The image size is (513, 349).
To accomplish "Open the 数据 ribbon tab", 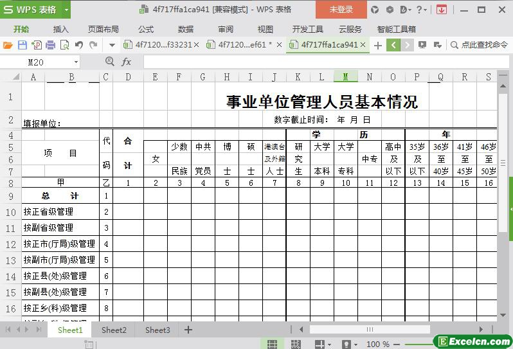I will [x=186, y=30].
